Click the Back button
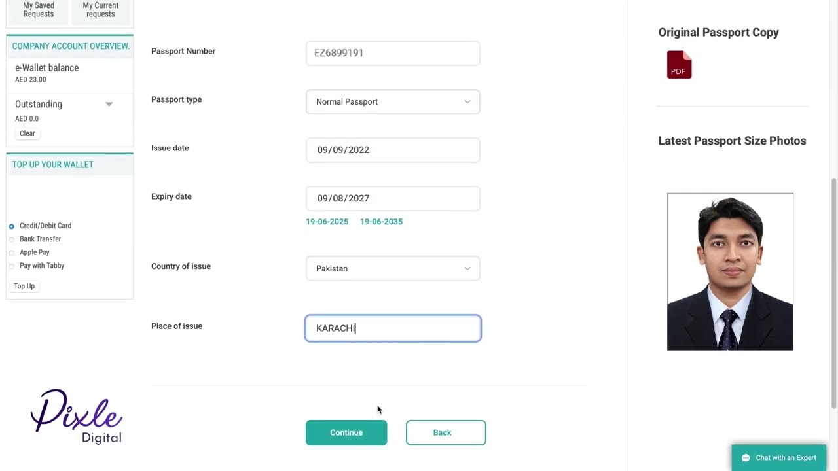838x471 pixels. pyautogui.click(x=446, y=432)
